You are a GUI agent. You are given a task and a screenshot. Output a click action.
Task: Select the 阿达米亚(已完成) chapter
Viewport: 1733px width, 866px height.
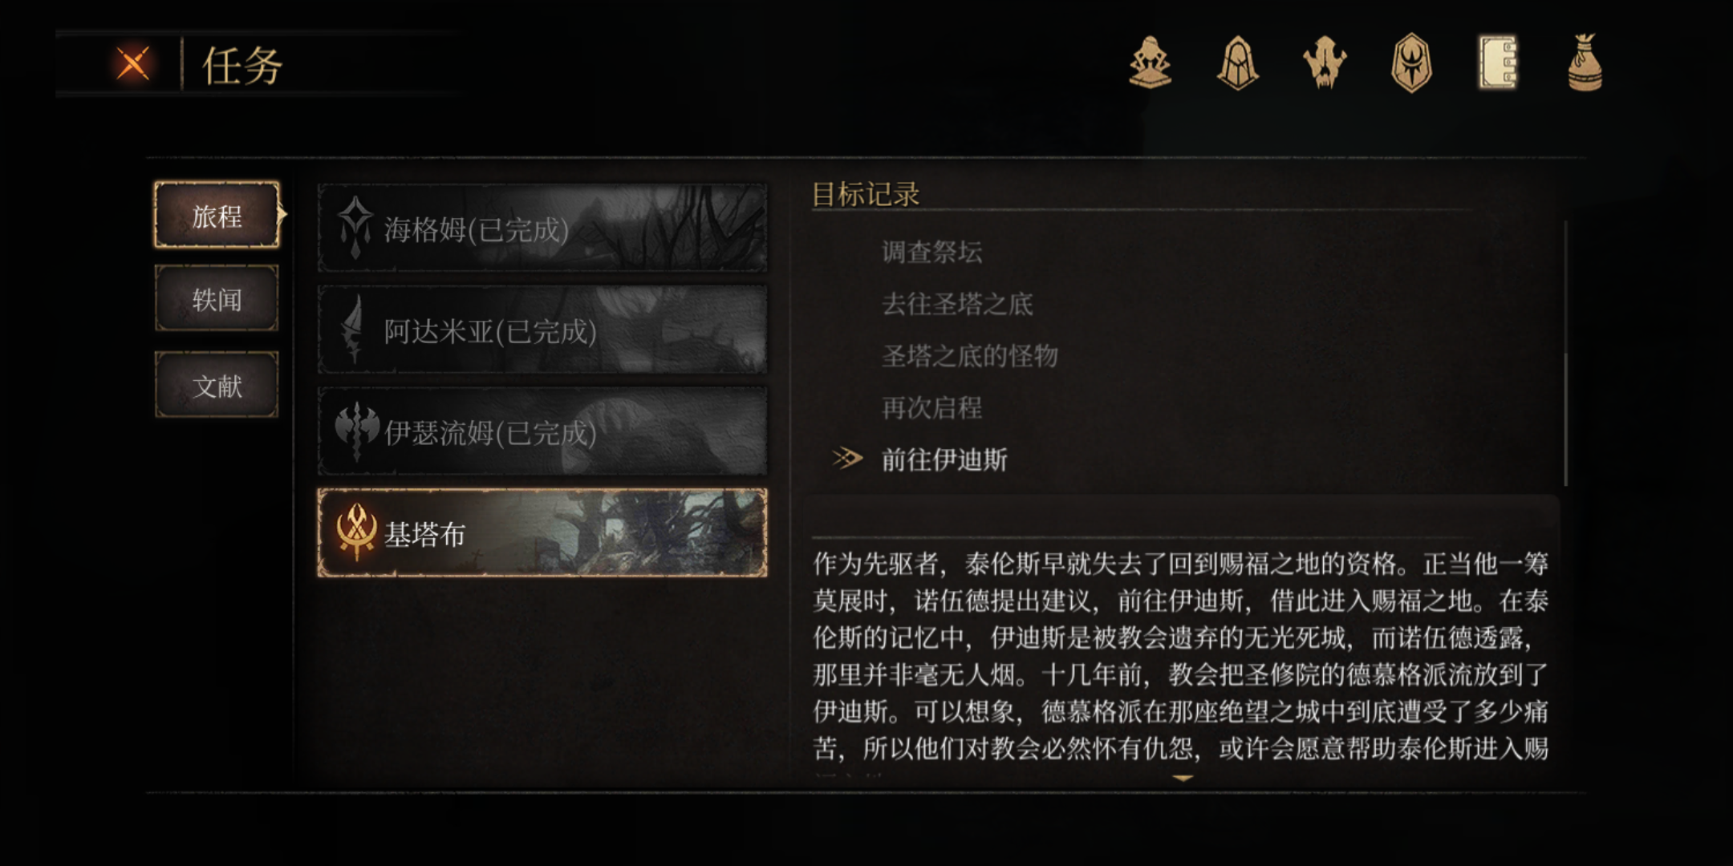click(x=542, y=330)
